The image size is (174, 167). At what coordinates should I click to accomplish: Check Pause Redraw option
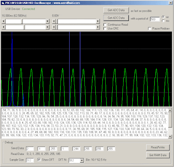(x=150, y=29)
